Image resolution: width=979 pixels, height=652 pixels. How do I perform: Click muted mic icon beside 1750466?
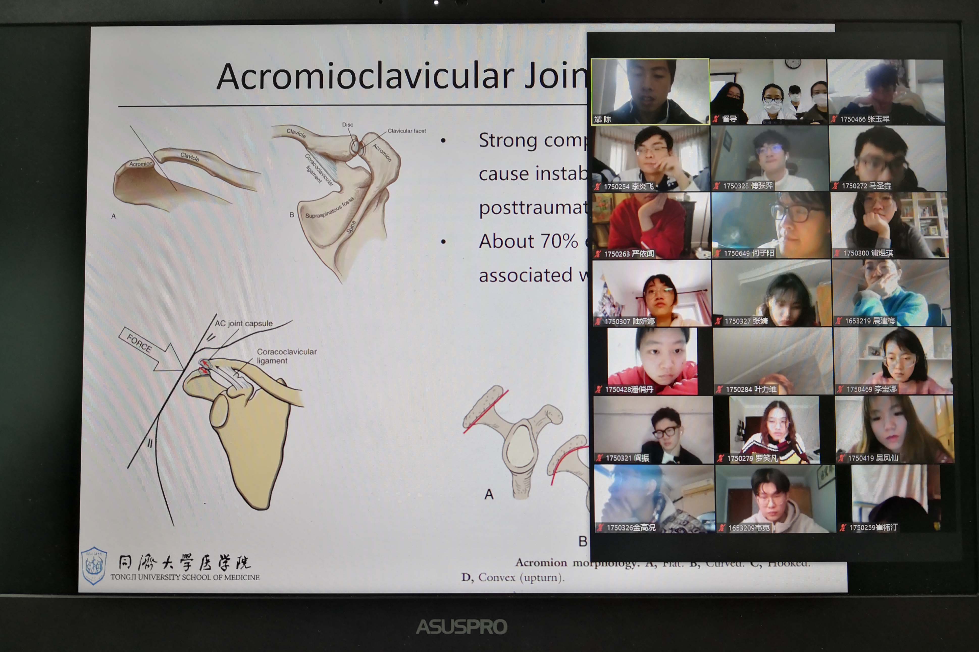(834, 119)
